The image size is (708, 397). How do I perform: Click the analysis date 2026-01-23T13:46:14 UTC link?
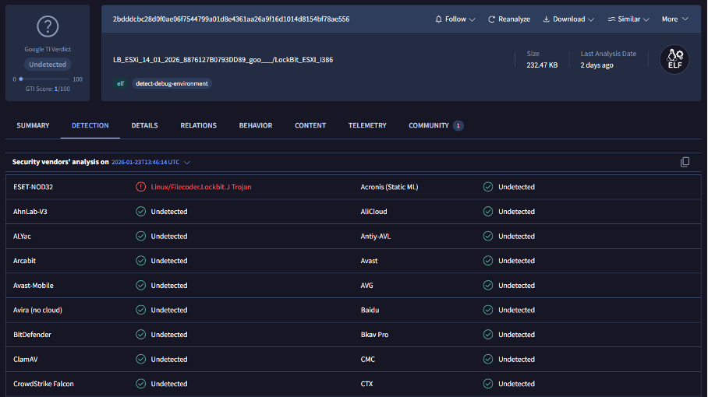145,162
